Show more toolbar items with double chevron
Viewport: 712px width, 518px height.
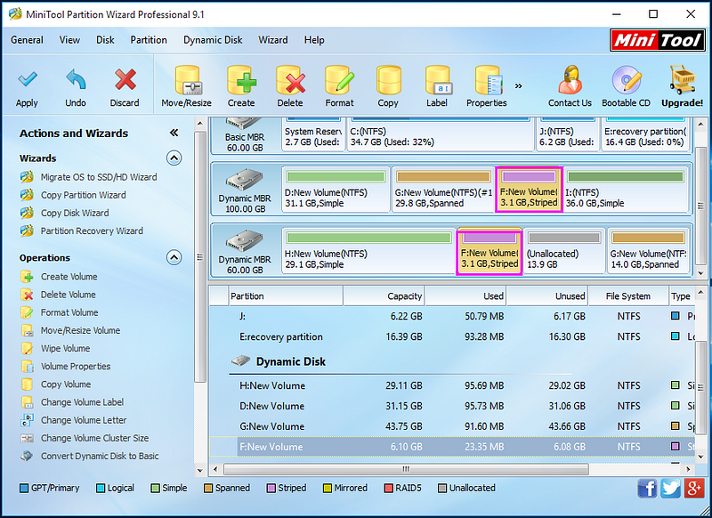(519, 85)
